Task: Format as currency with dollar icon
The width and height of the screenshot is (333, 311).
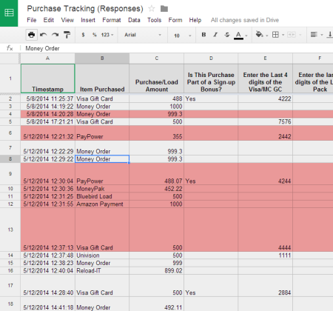Action: click(83, 35)
